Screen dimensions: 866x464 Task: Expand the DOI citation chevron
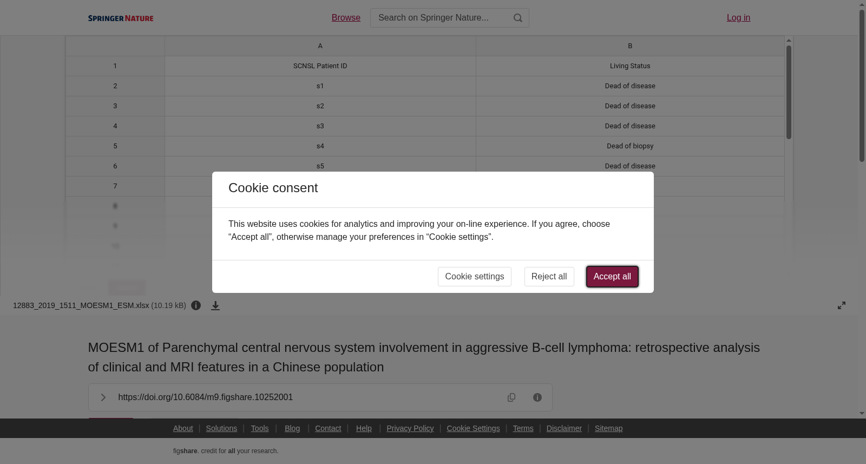[x=103, y=397]
